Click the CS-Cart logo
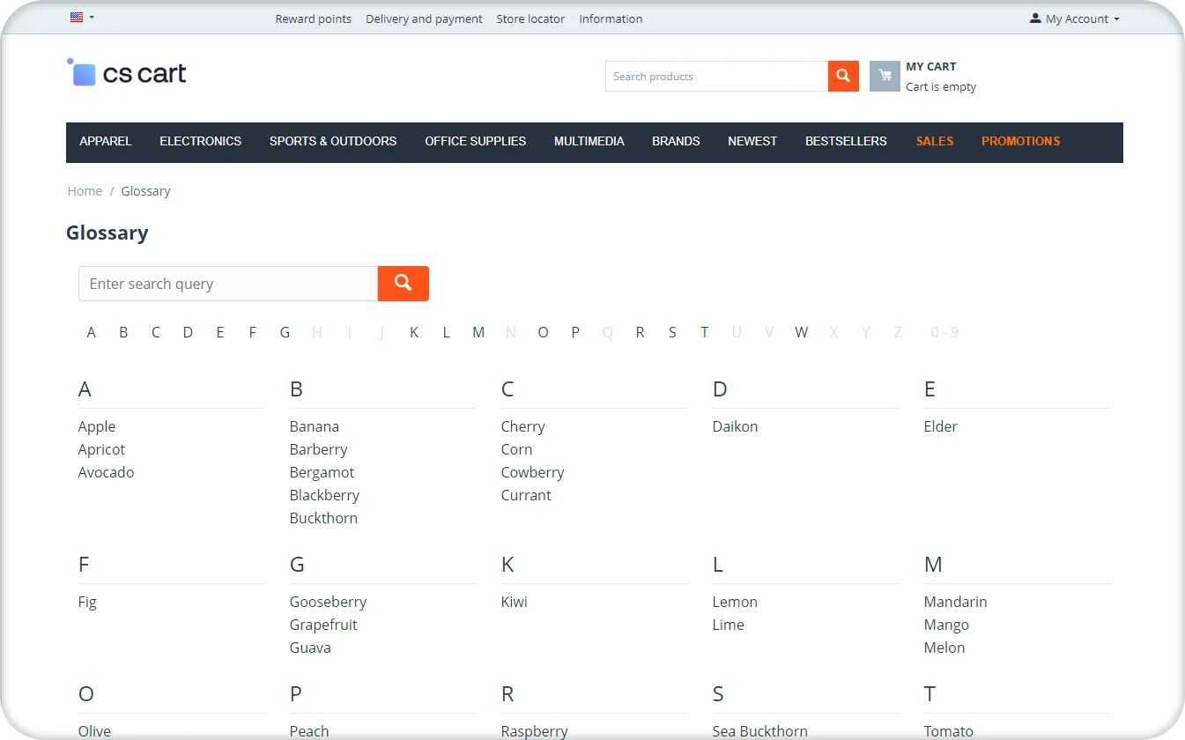Screen dimensions: 1185x740 (x=127, y=74)
